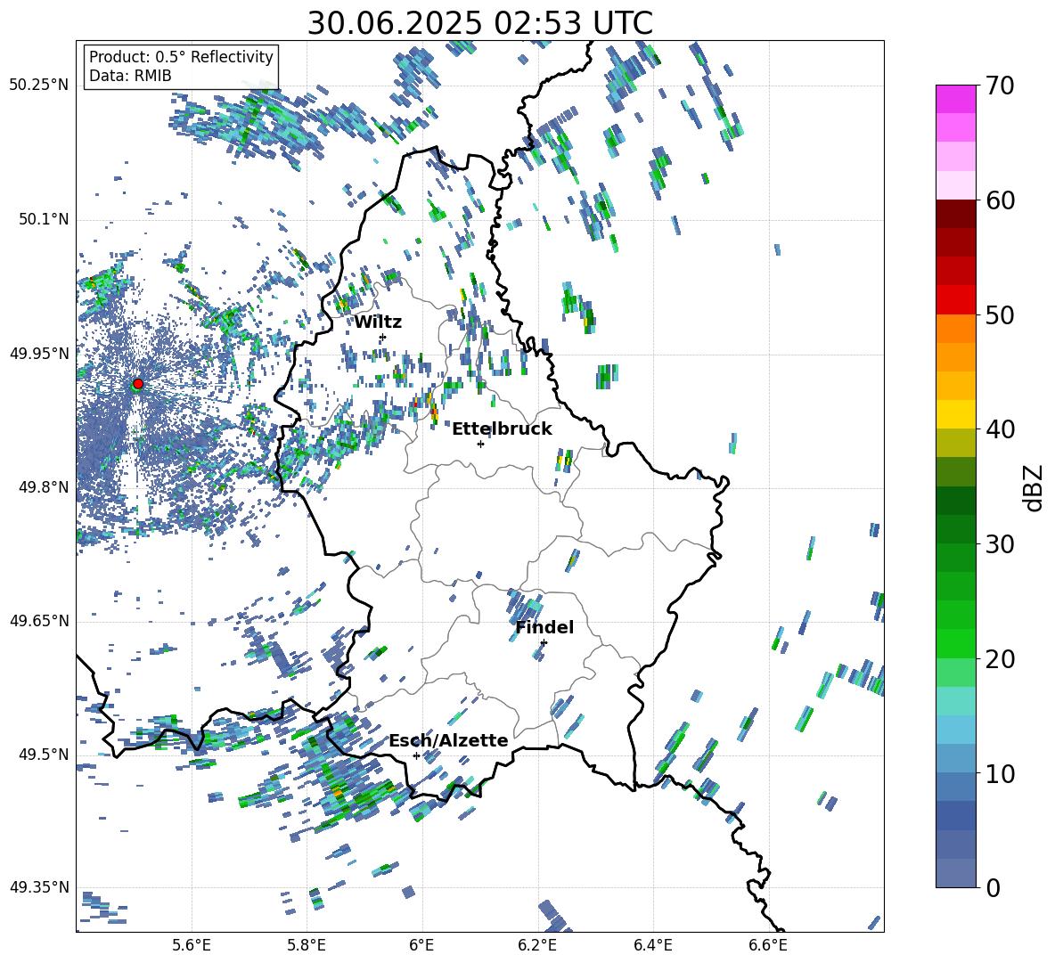Click the 49.35°N latitude label
Image resolution: width=1055 pixels, height=963 pixels.
pyautogui.click(x=39, y=887)
